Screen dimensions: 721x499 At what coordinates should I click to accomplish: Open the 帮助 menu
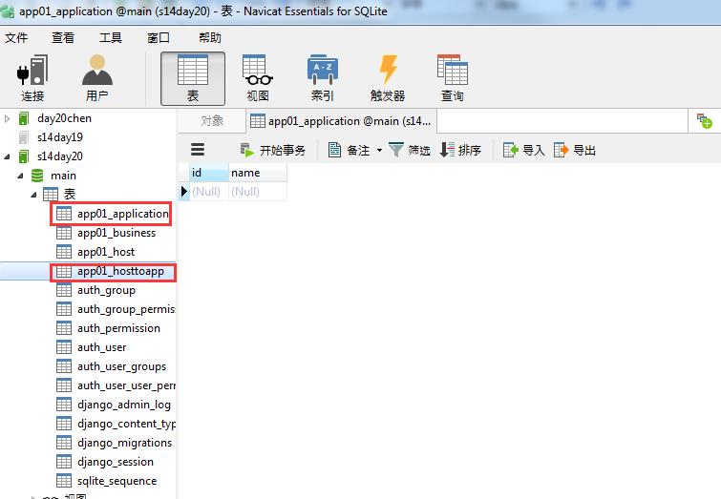coord(210,37)
